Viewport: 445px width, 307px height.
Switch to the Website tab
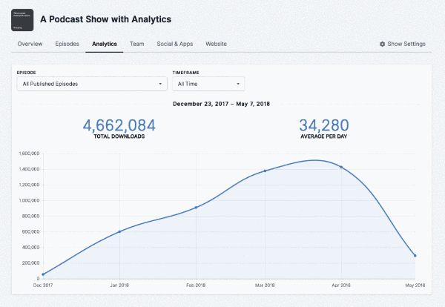coord(216,44)
